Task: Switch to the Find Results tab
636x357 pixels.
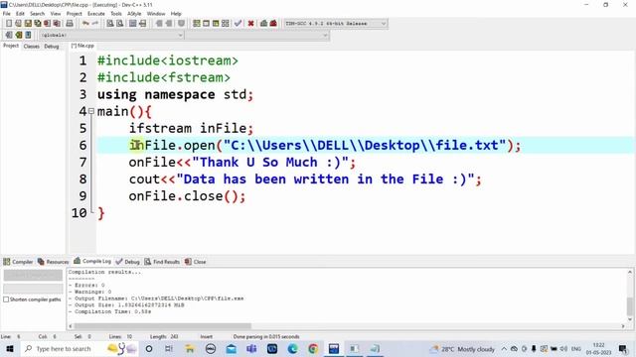Action: (162, 262)
